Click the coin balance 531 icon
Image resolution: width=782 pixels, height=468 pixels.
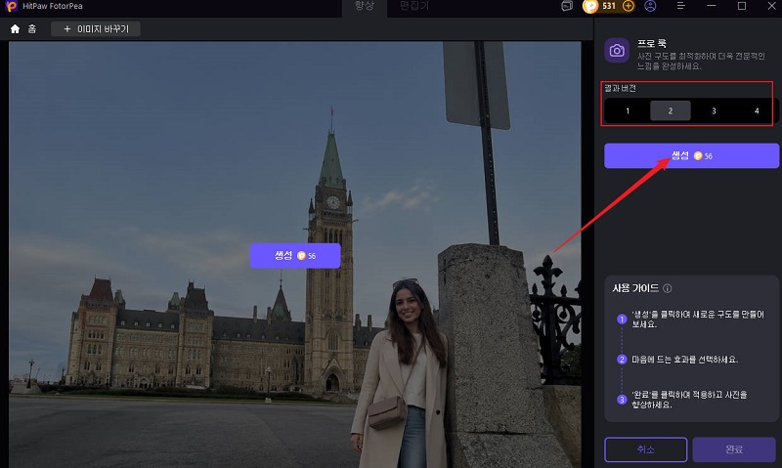(x=591, y=6)
